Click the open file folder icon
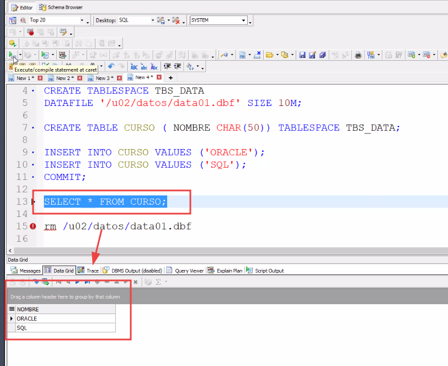Image resolution: width=448 pixels, height=366 pixels. pos(269,55)
